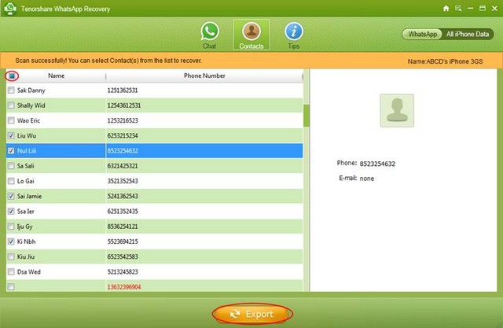Click phone number 6251352435
The height and width of the screenshot is (328, 503).
[x=123, y=211]
